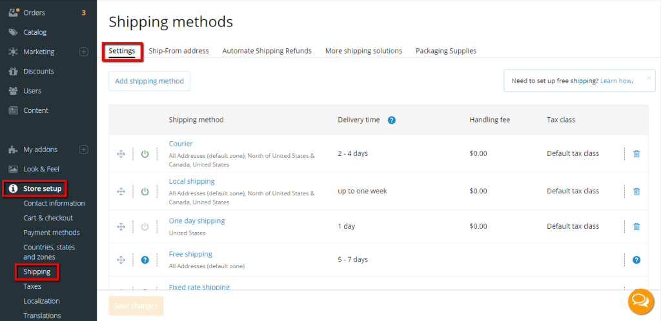Open the Localization settings page
Image resolution: width=661 pixels, height=321 pixels.
[x=41, y=301]
